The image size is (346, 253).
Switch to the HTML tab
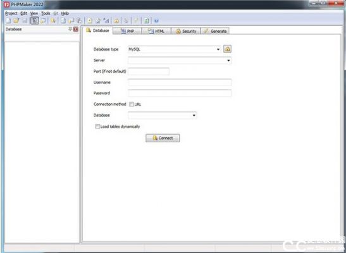(x=156, y=31)
